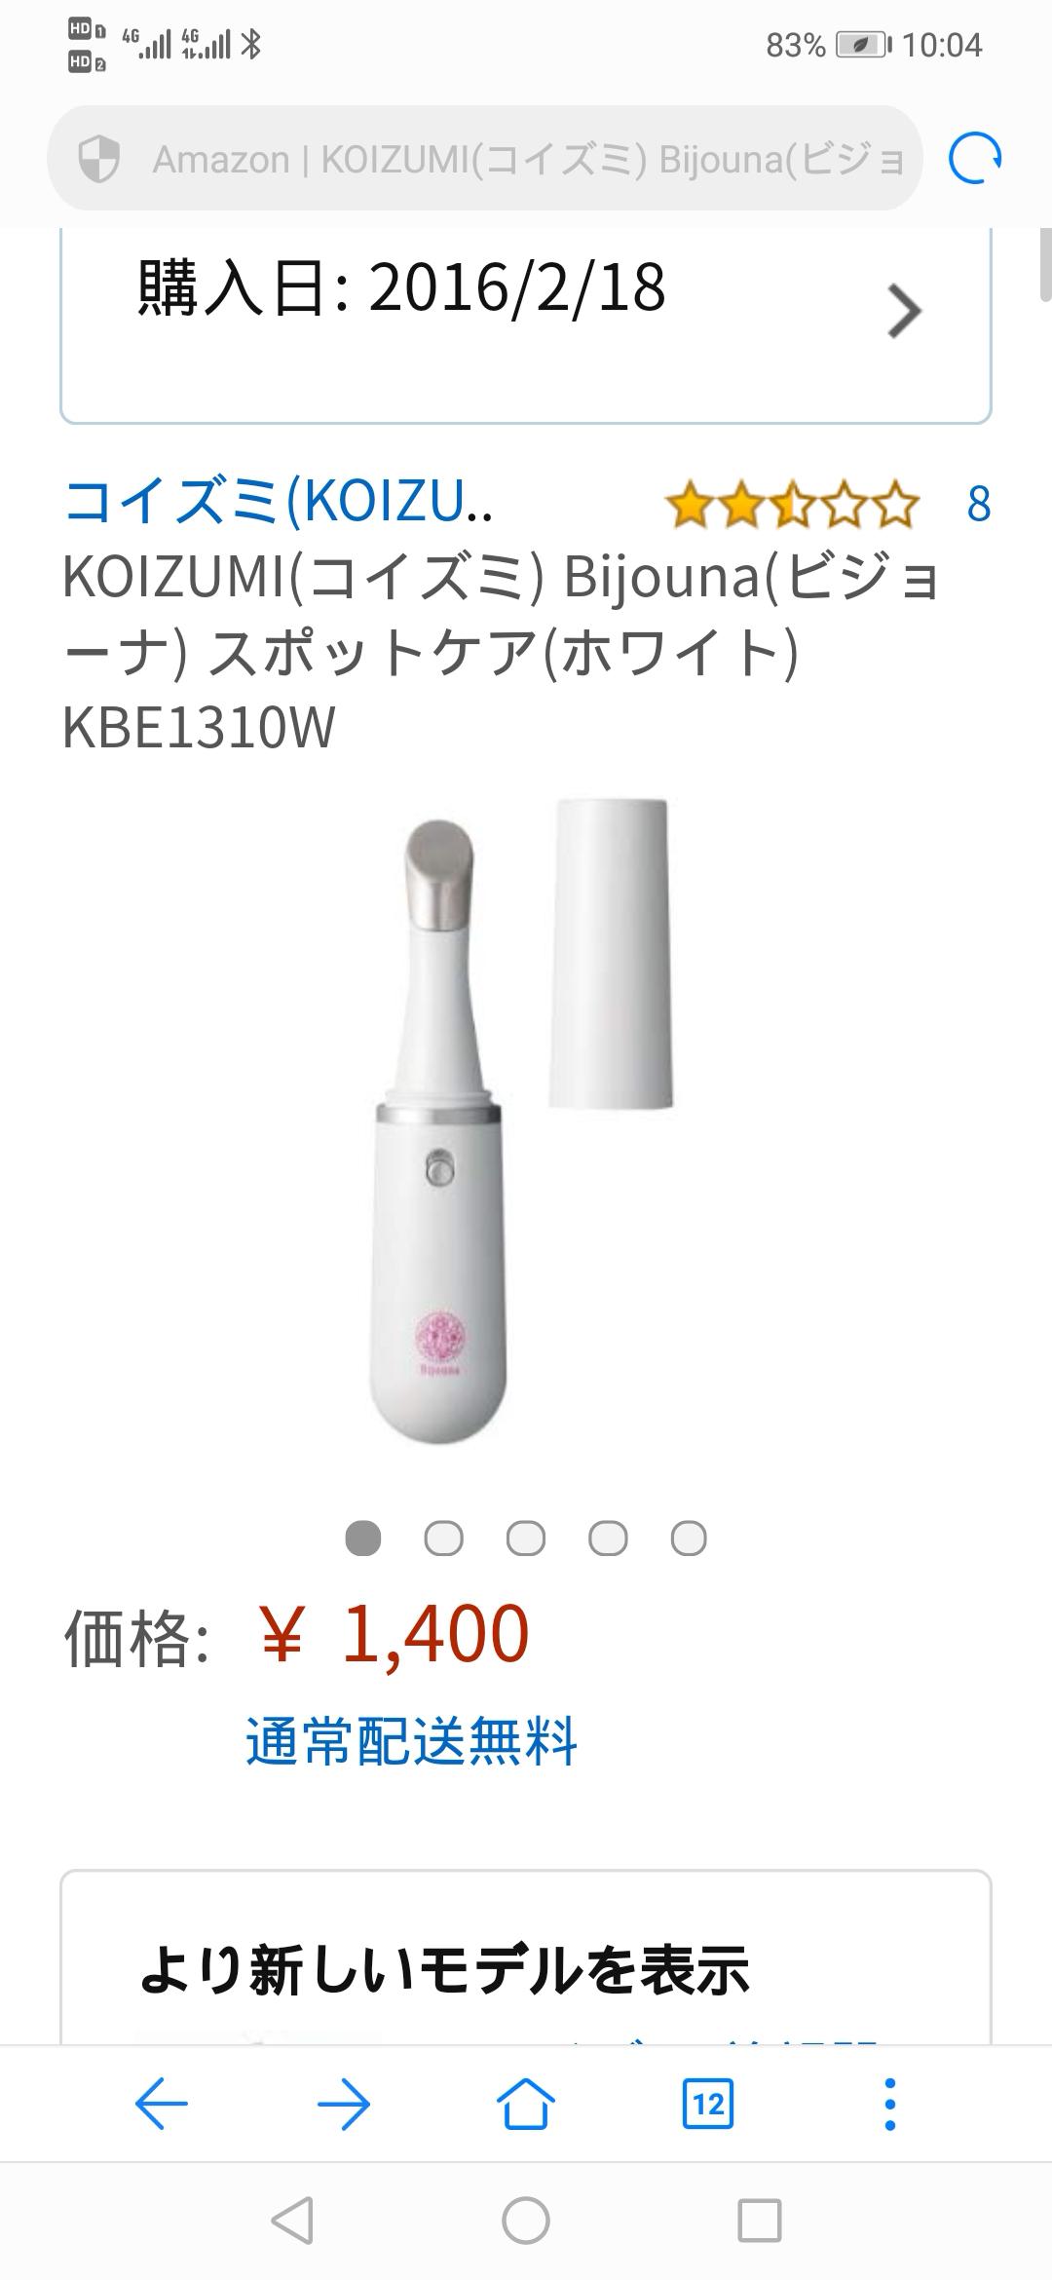Open the tab switcher showing 12 tabs
Image resolution: width=1052 pixels, height=2280 pixels.
point(708,2105)
